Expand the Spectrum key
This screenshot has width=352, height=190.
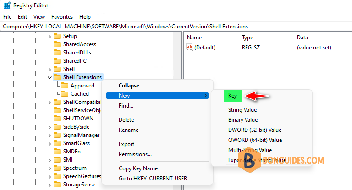tap(49, 168)
